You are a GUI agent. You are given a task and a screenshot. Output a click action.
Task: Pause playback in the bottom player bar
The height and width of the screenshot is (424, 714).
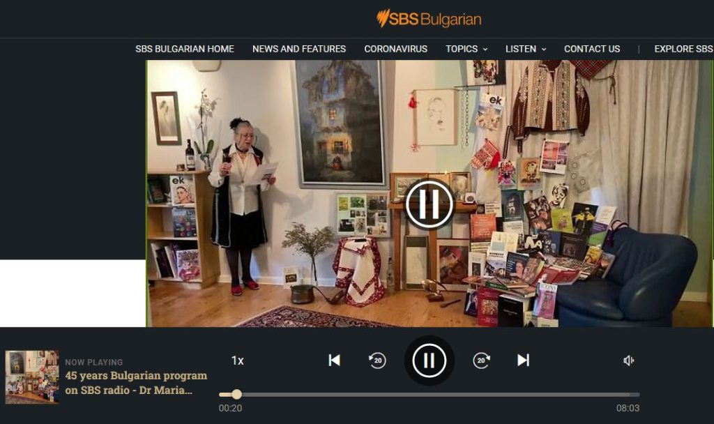point(429,361)
